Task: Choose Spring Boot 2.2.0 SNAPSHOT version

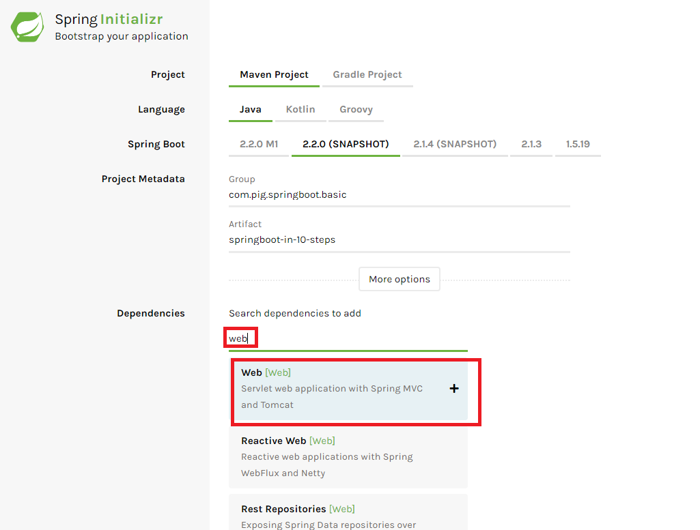Action: pyautogui.click(x=345, y=144)
